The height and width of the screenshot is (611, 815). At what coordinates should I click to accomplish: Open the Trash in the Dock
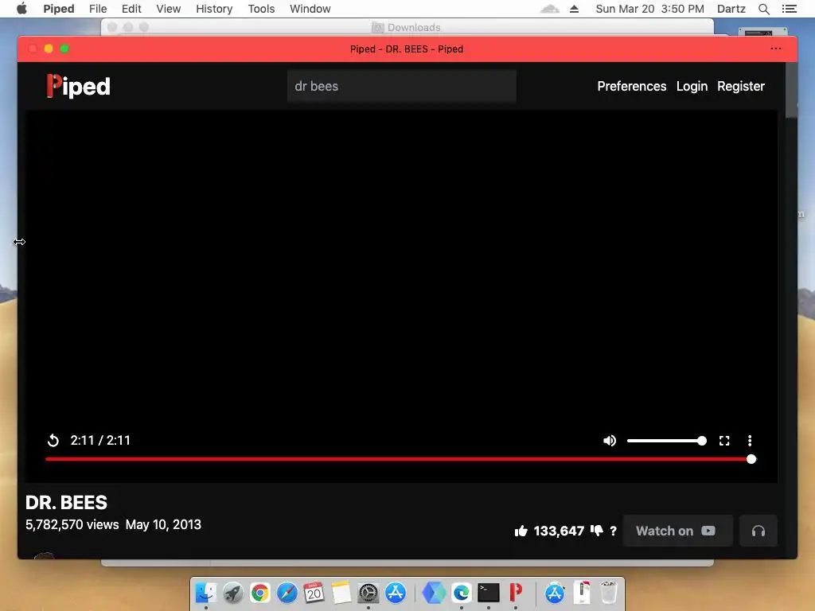coord(609,592)
